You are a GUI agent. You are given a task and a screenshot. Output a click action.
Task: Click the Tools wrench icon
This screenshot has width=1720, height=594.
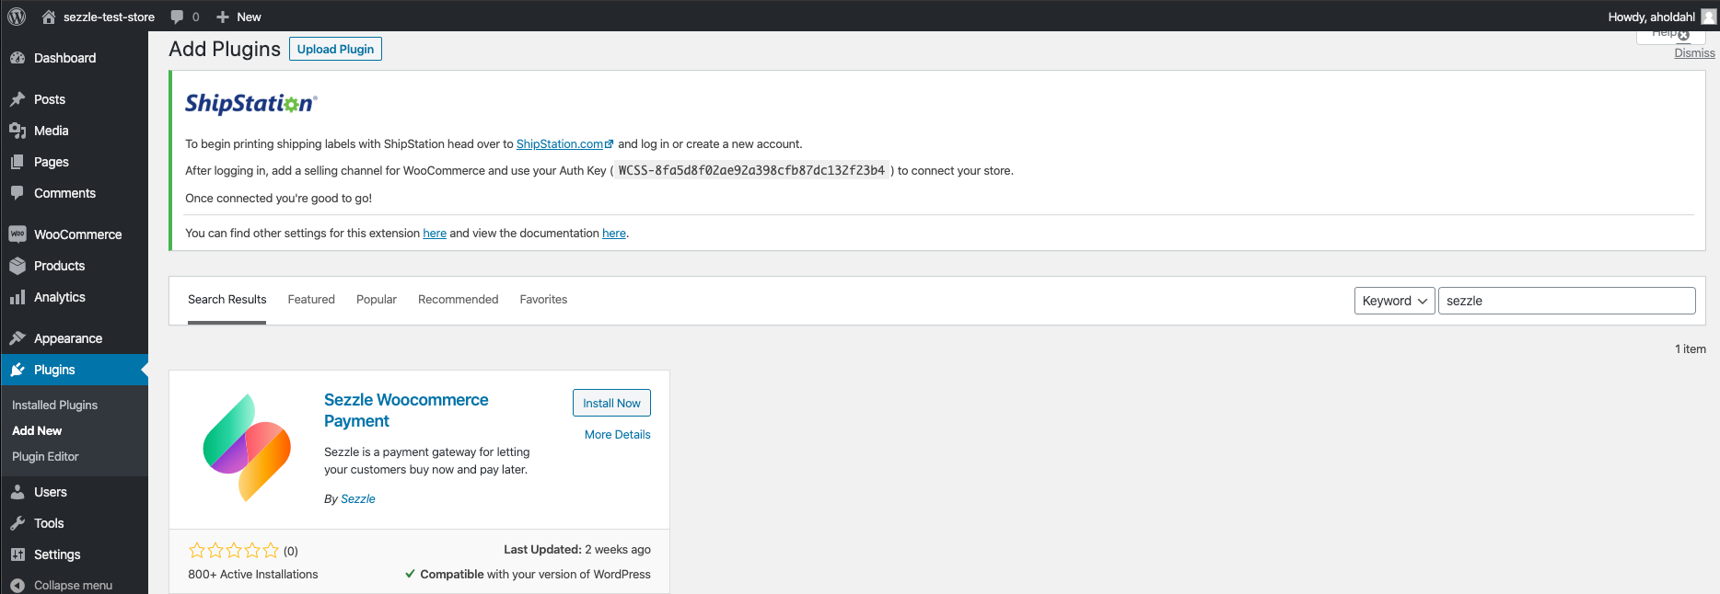pyautogui.click(x=17, y=523)
